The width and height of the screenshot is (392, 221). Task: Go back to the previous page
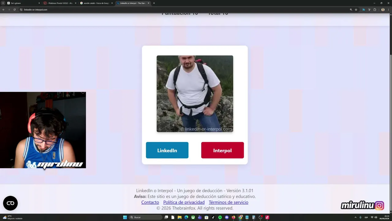pyautogui.click(x=3, y=10)
